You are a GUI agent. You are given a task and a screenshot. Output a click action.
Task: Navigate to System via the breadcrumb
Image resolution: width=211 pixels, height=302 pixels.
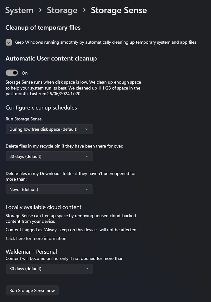click(19, 10)
